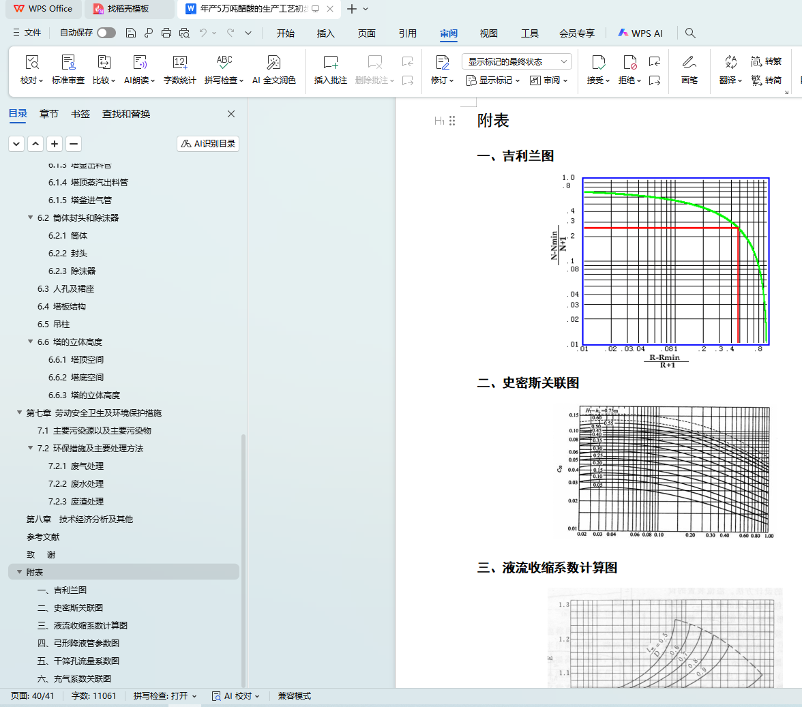
Task: Switch to the 书签 navigation tab
Action: tap(80, 114)
